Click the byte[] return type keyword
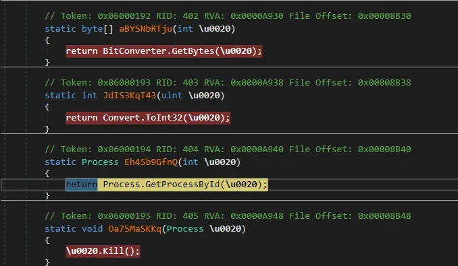Image resolution: width=458 pixels, height=266 pixels. 97,29
